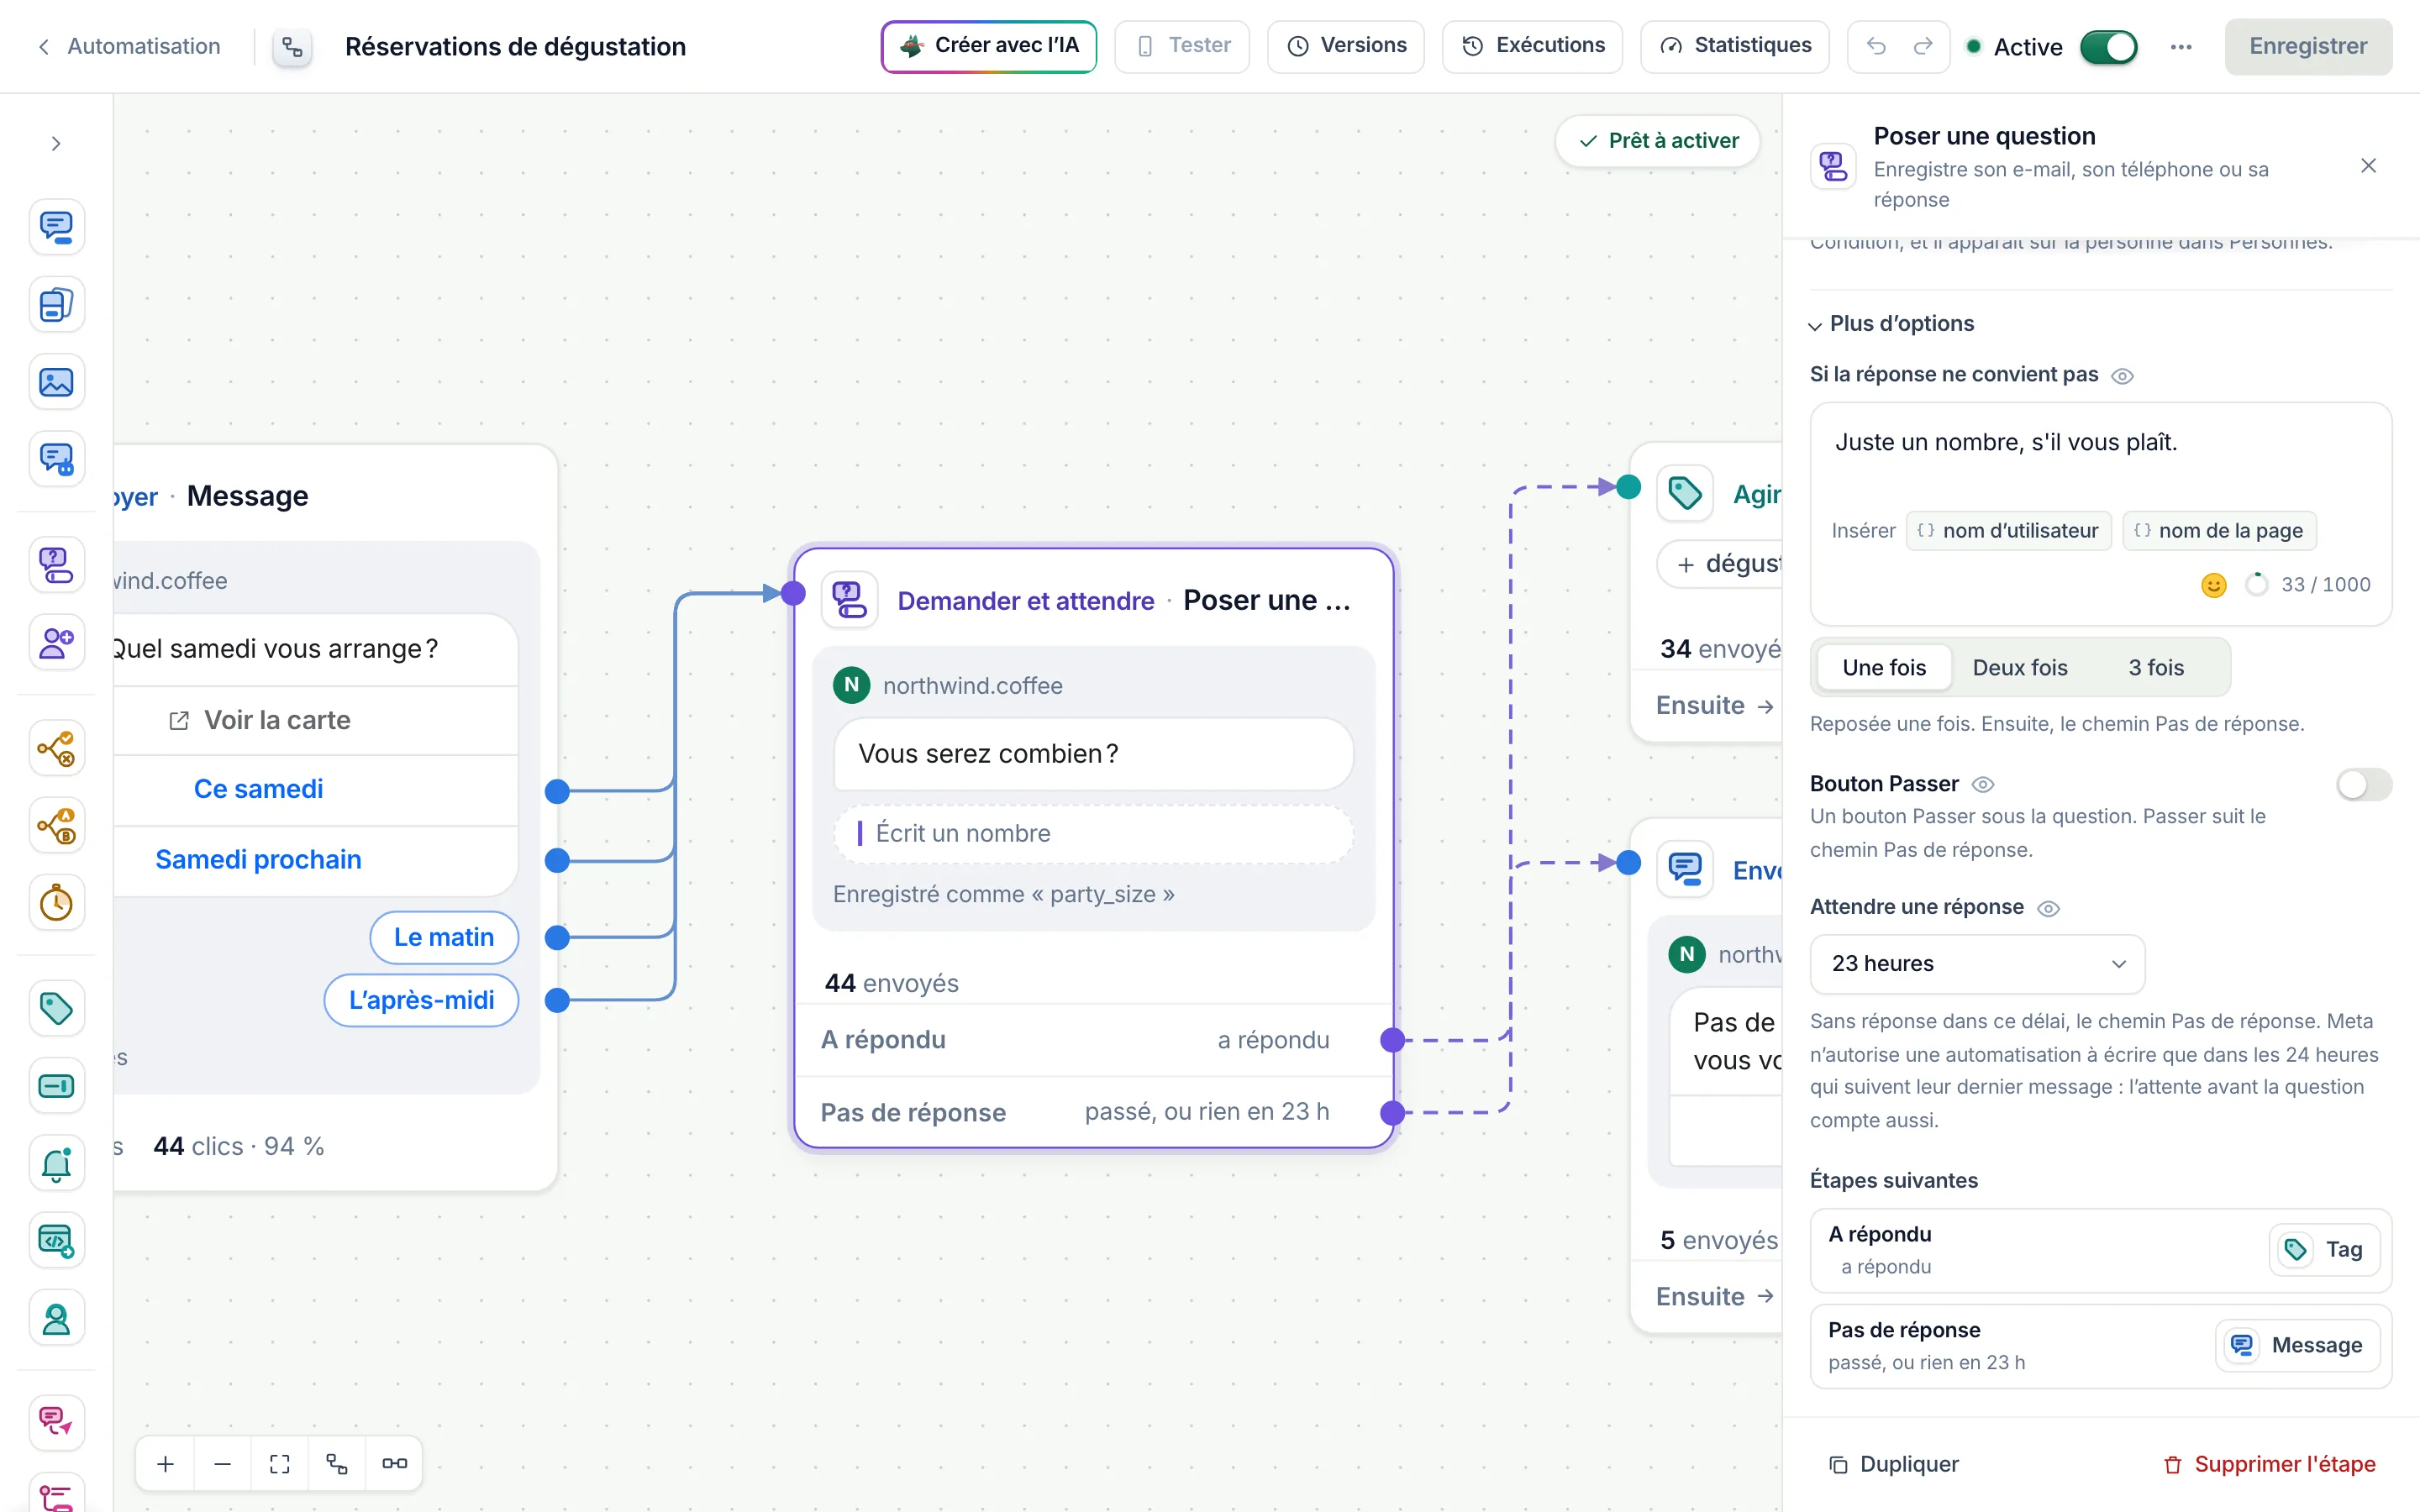Edit the 'Juste un nombre' reply text
The width and height of the screenshot is (2420, 1512).
click(x=2099, y=443)
